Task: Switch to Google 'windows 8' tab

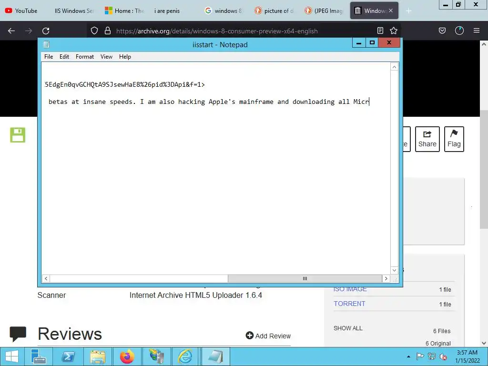Action: [223, 10]
